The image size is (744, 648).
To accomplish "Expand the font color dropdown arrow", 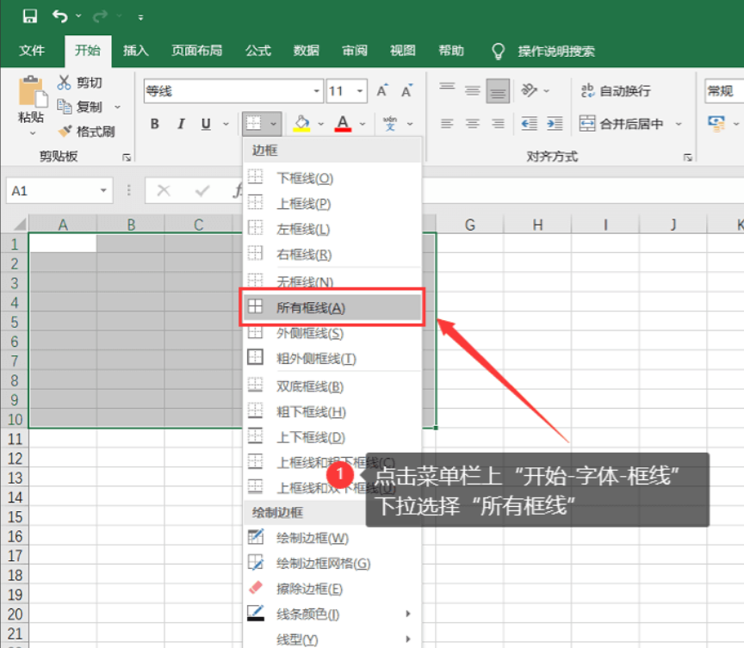I will [363, 124].
